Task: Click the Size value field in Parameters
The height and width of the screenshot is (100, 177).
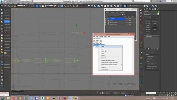Action: tap(152, 64)
